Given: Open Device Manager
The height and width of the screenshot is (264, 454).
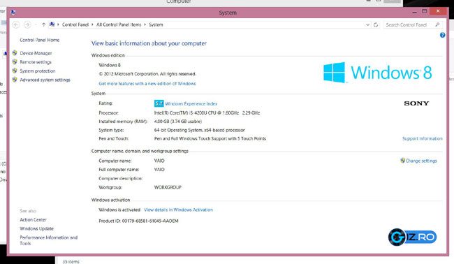Looking at the screenshot, I should tap(36, 53).
